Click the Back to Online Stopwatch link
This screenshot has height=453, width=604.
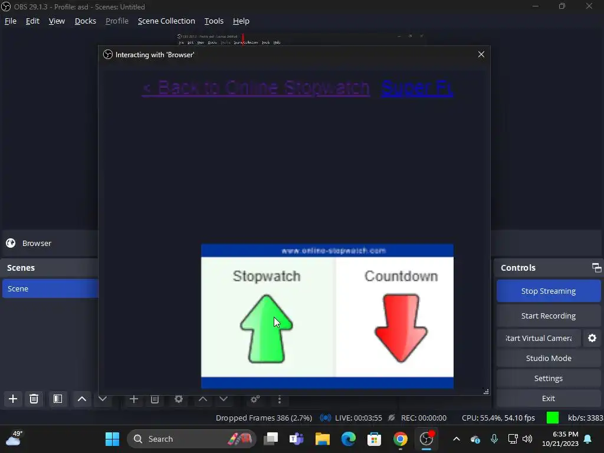[256, 88]
